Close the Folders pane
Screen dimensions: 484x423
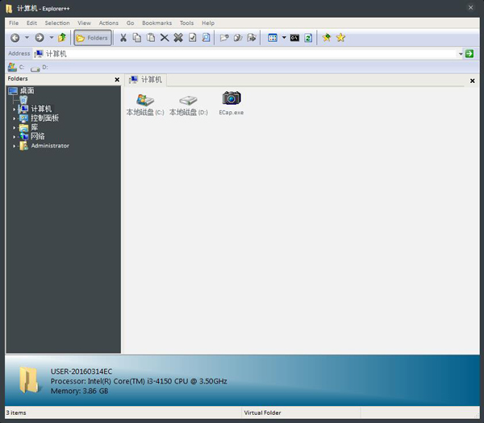(117, 80)
